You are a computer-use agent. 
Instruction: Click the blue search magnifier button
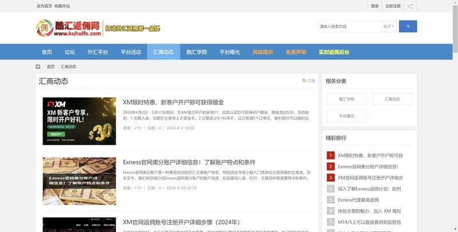(x=408, y=26)
